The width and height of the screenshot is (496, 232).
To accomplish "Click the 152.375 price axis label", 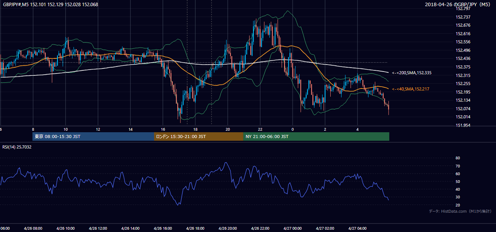I will tap(463, 67).
